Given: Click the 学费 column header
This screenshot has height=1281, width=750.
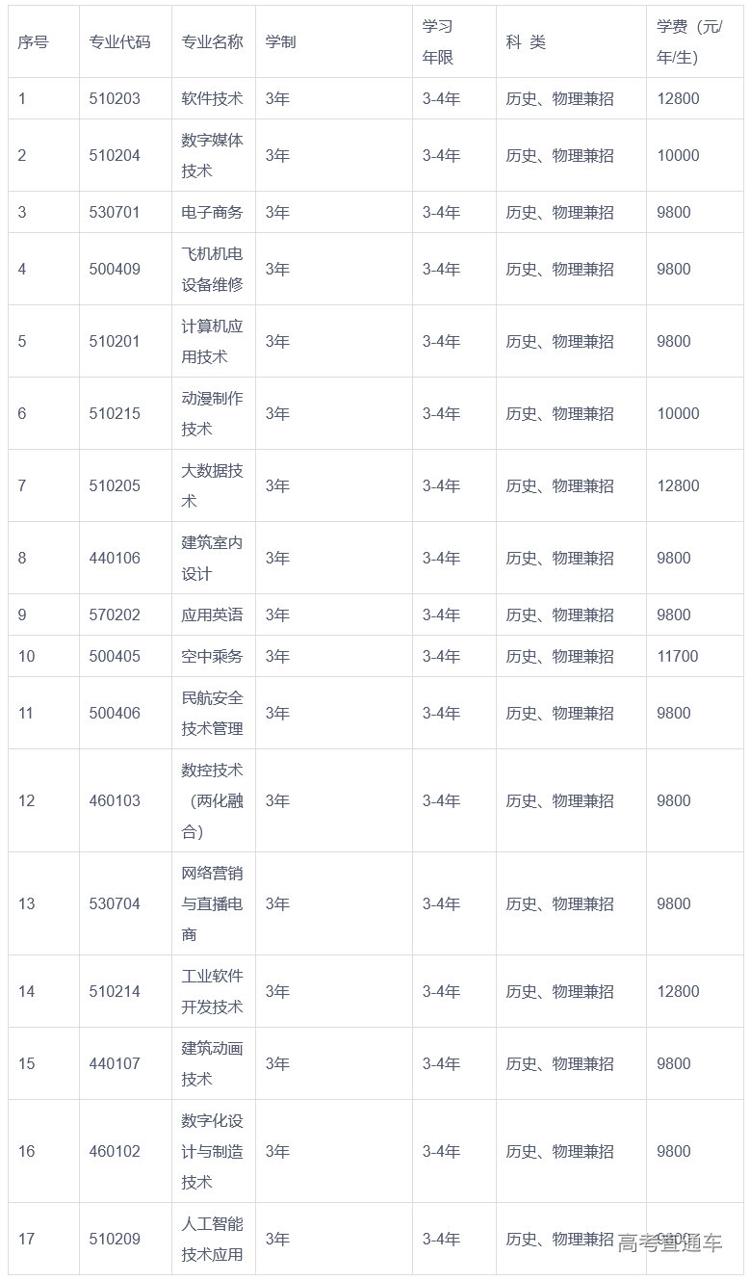Looking at the screenshot, I should [688, 42].
